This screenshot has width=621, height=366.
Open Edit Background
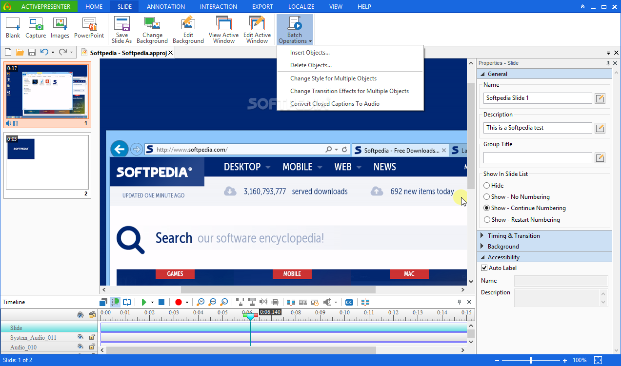[188, 30]
